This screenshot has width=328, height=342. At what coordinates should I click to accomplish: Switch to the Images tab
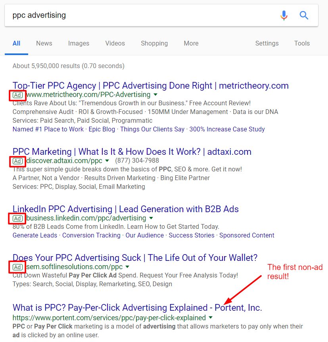pyautogui.click(x=79, y=43)
